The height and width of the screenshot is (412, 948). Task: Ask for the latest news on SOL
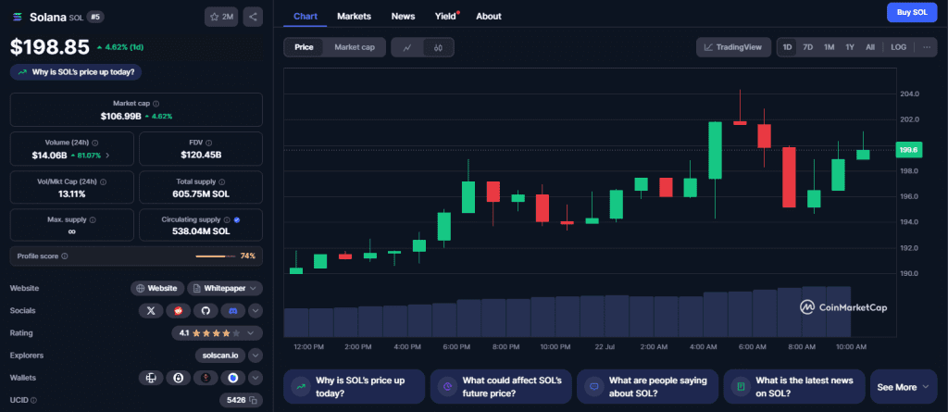coord(793,387)
